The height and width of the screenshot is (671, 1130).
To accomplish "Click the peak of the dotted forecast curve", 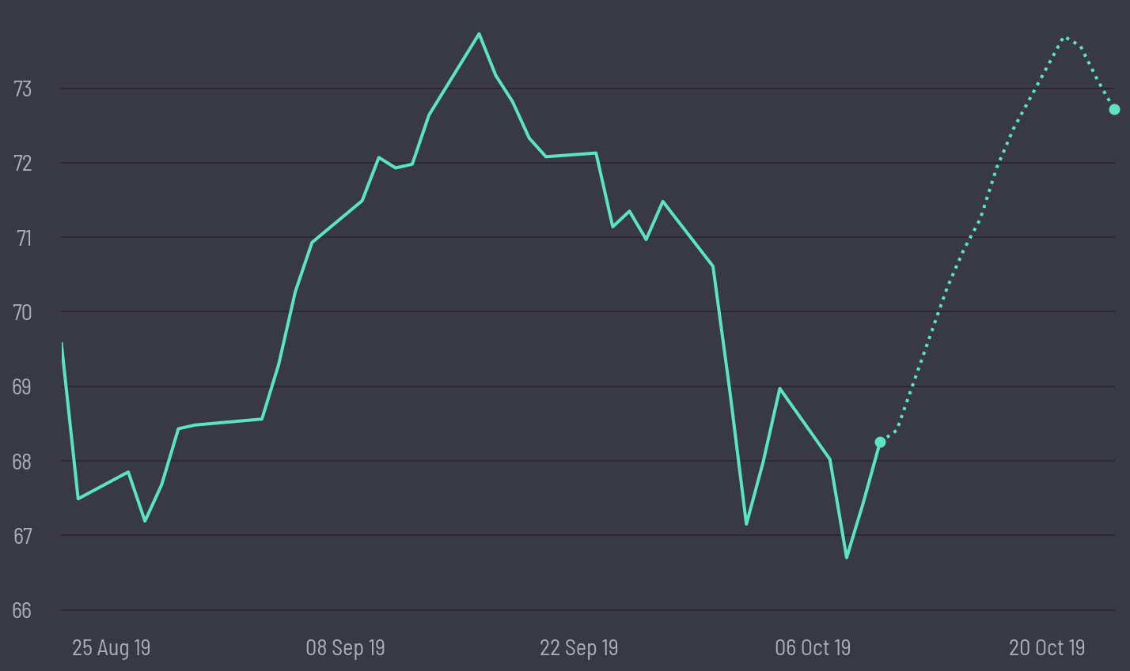I will [x=1066, y=37].
